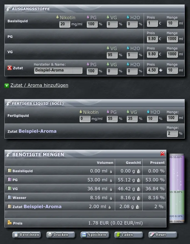
Task: Load a recipe with Laden button
Action: coord(128,235)
